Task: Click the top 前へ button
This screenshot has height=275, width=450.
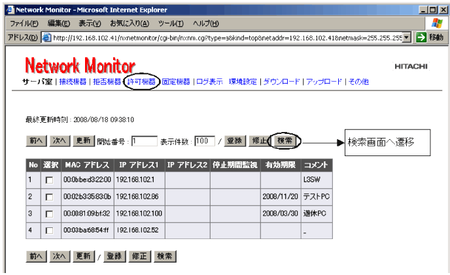Action: [x=36, y=141]
